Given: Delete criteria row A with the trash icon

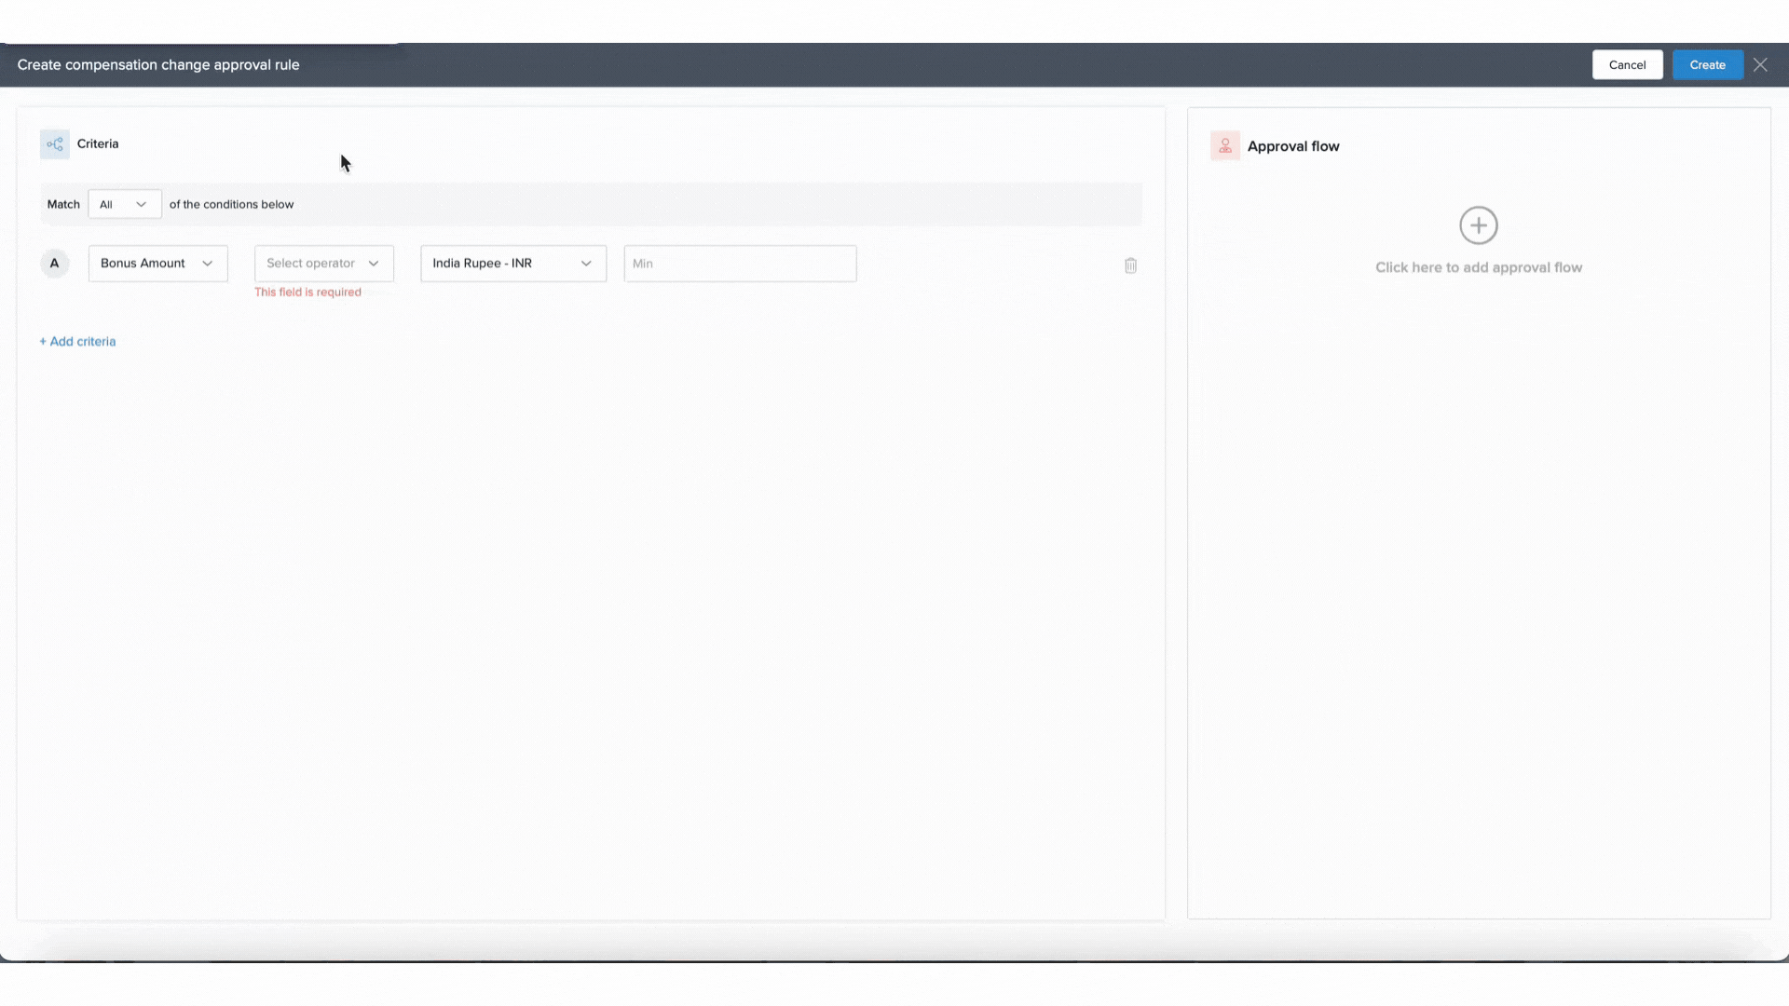Looking at the screenshot, I should pyautogui.click(x=1130, y=265).
